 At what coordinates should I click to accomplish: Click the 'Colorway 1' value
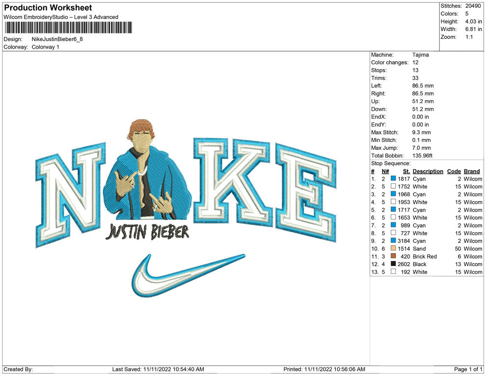(x=45, y=47)
